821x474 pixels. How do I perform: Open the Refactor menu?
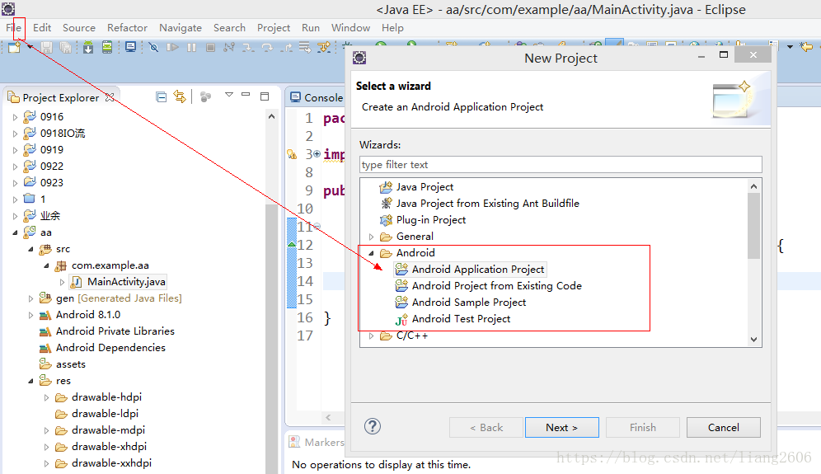tap(127, 28)
